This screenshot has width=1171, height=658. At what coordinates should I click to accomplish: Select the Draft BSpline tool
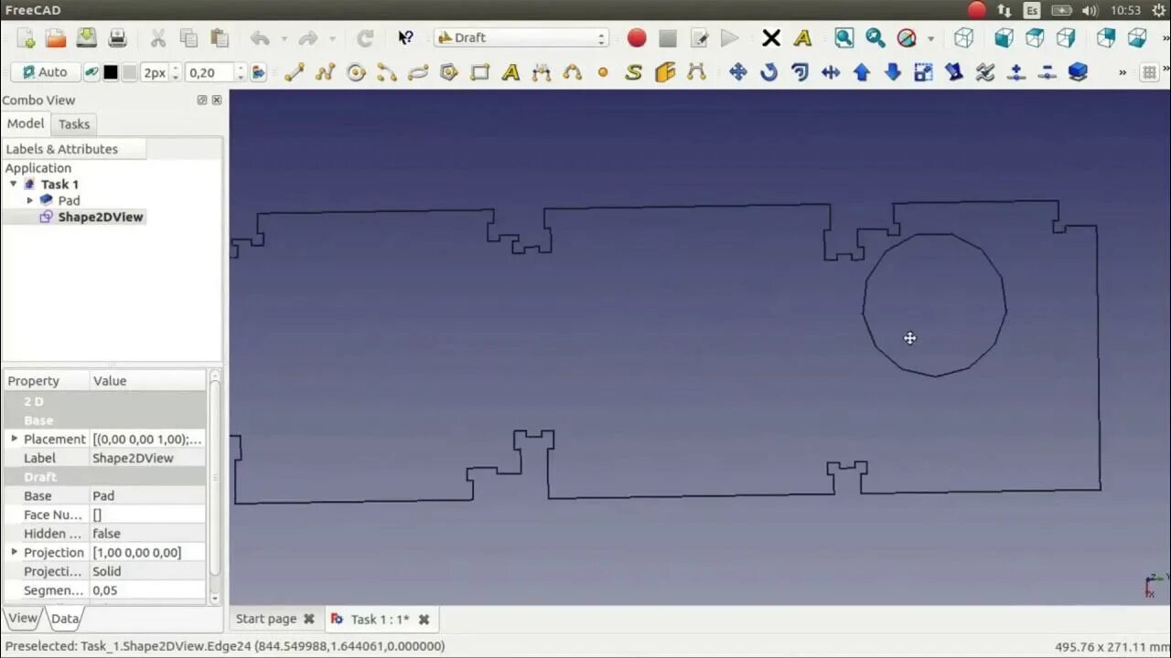(573, 72)
